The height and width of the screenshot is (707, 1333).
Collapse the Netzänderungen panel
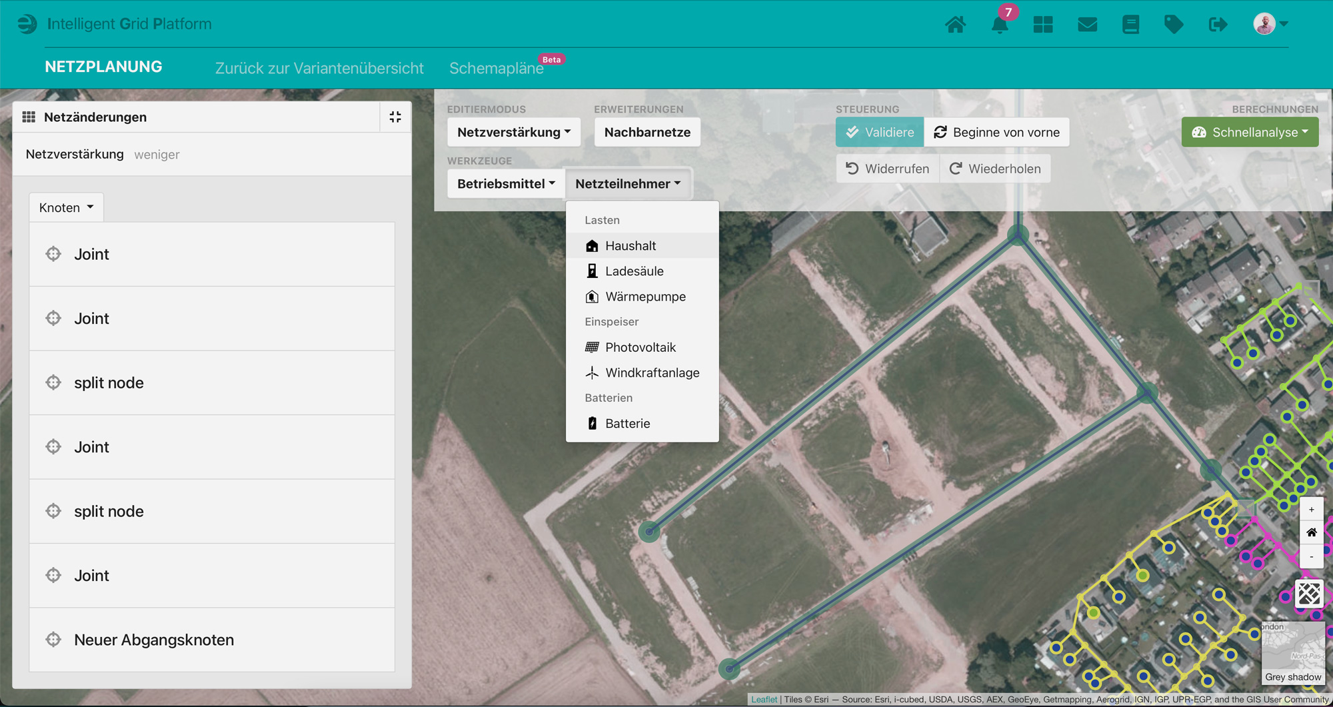tap(395, 117)
